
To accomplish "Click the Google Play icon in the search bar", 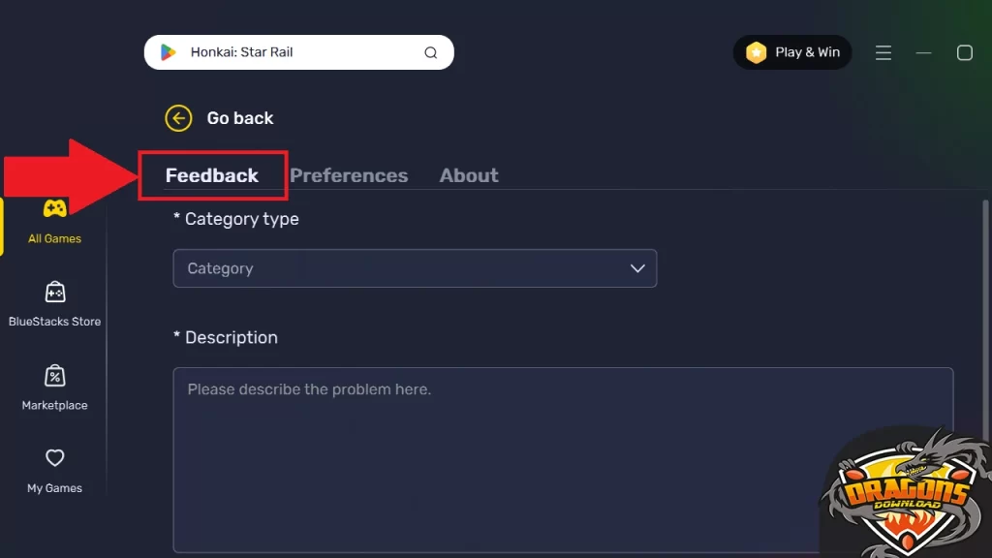I will 167,52.
